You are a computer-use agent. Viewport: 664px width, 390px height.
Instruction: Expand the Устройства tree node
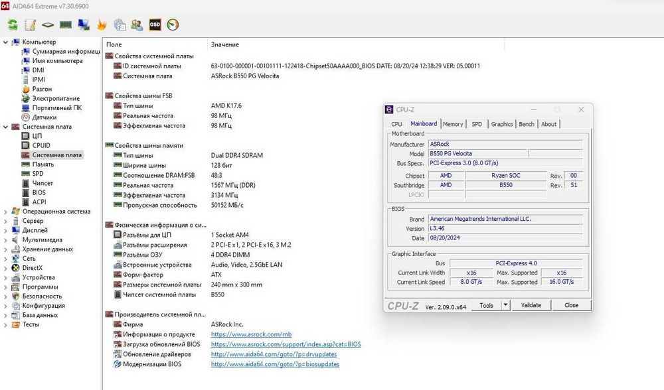click(x=5, y=277)
